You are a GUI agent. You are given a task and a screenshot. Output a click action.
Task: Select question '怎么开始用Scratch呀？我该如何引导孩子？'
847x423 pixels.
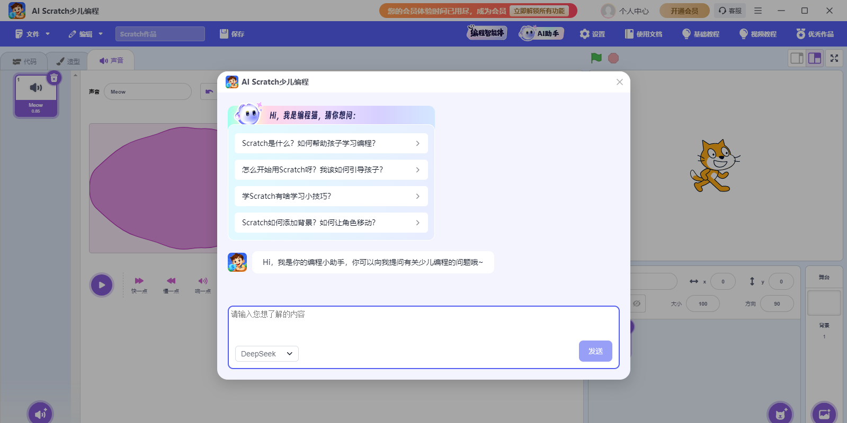click(331, 170)
